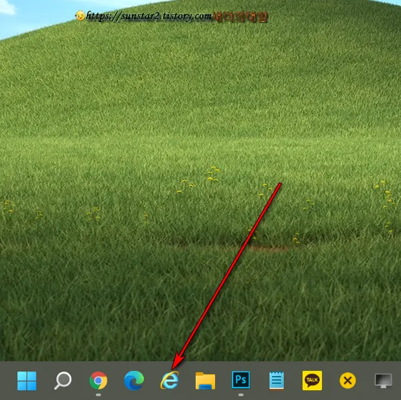Launch Google Chrome from the taskbar

click(x=98, y=381)
